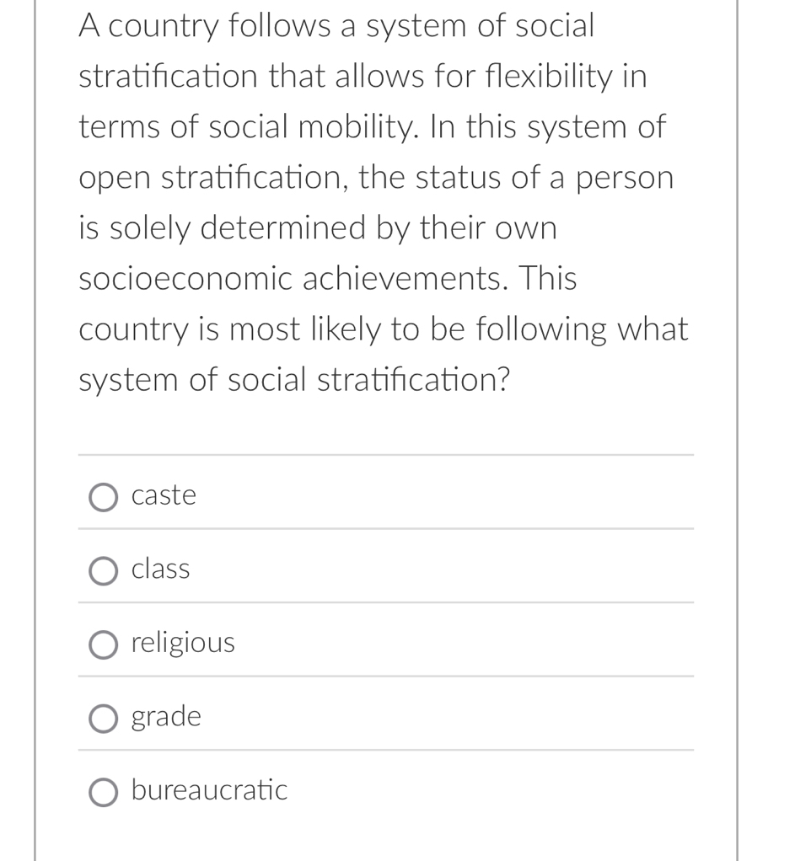The image size is (795, 861).
Task: Select the 'caste' radio button
Action: tap(104, 498)
